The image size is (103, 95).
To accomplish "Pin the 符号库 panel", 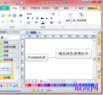I will (x=15, y=32).
